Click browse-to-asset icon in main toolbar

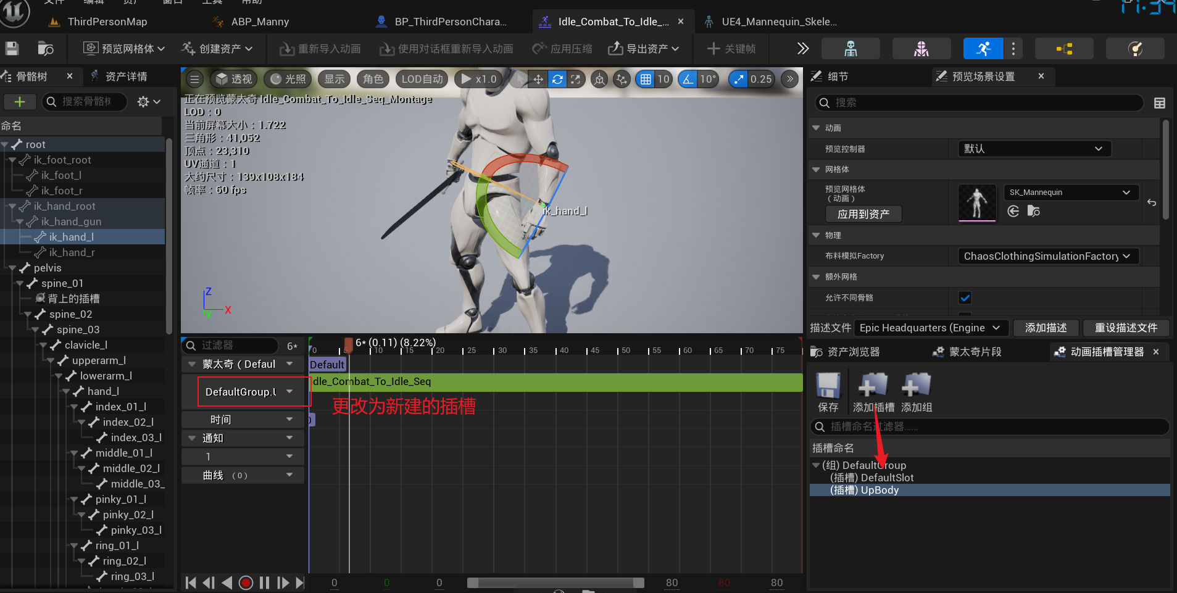pyautogui.click(x=46, y=49)
